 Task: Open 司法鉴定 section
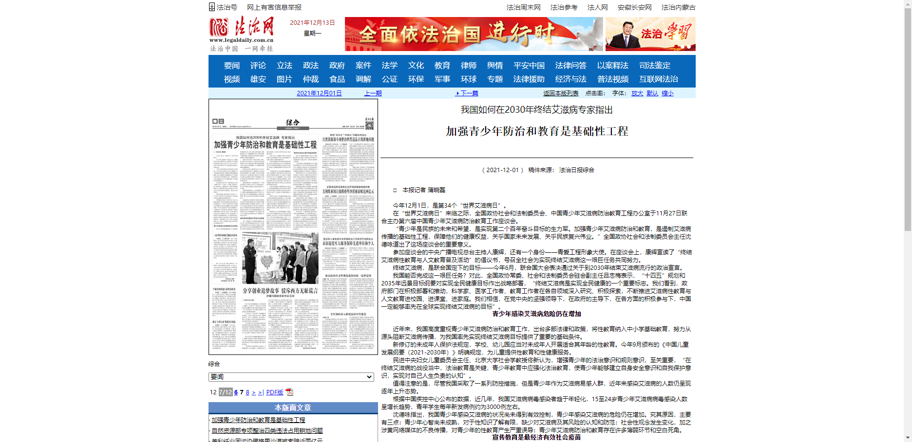point(655,65)
